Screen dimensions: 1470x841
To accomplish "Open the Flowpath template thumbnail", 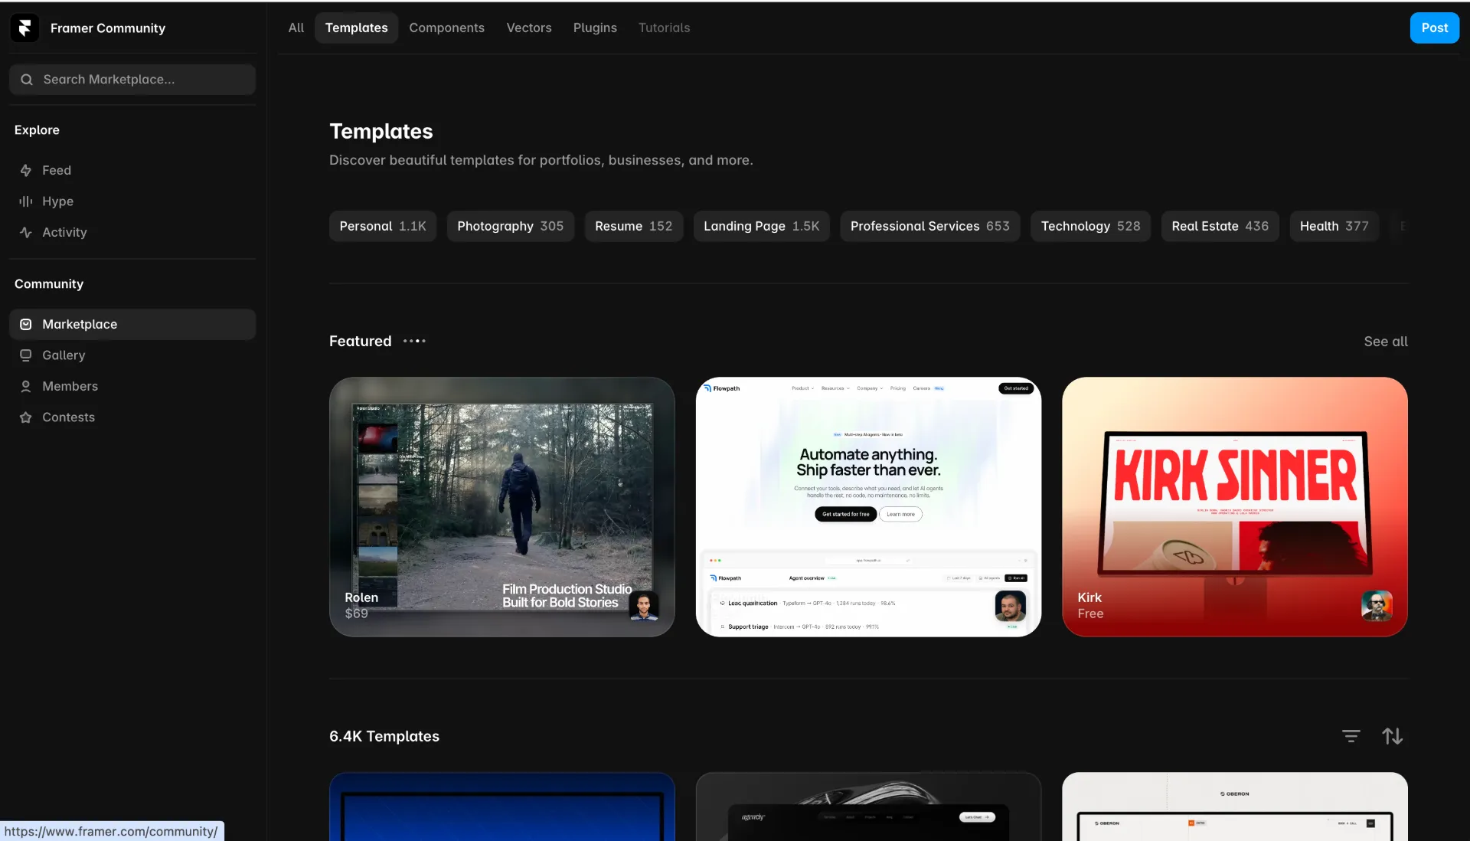I will pyautogui.click(x=868, y=506).
